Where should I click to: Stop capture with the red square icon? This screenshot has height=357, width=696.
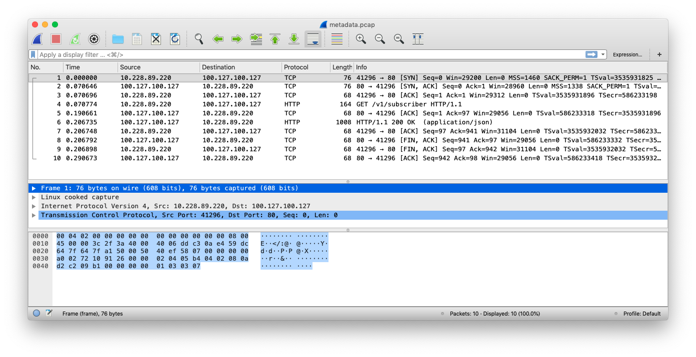[56, 39]
